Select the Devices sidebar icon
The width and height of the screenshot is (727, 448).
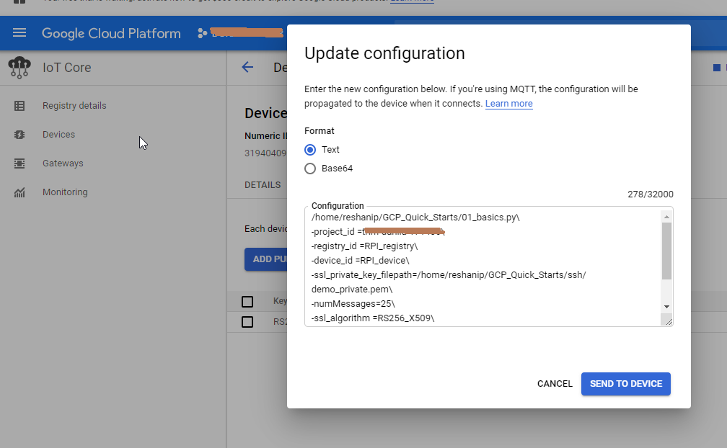pos(19,134)
